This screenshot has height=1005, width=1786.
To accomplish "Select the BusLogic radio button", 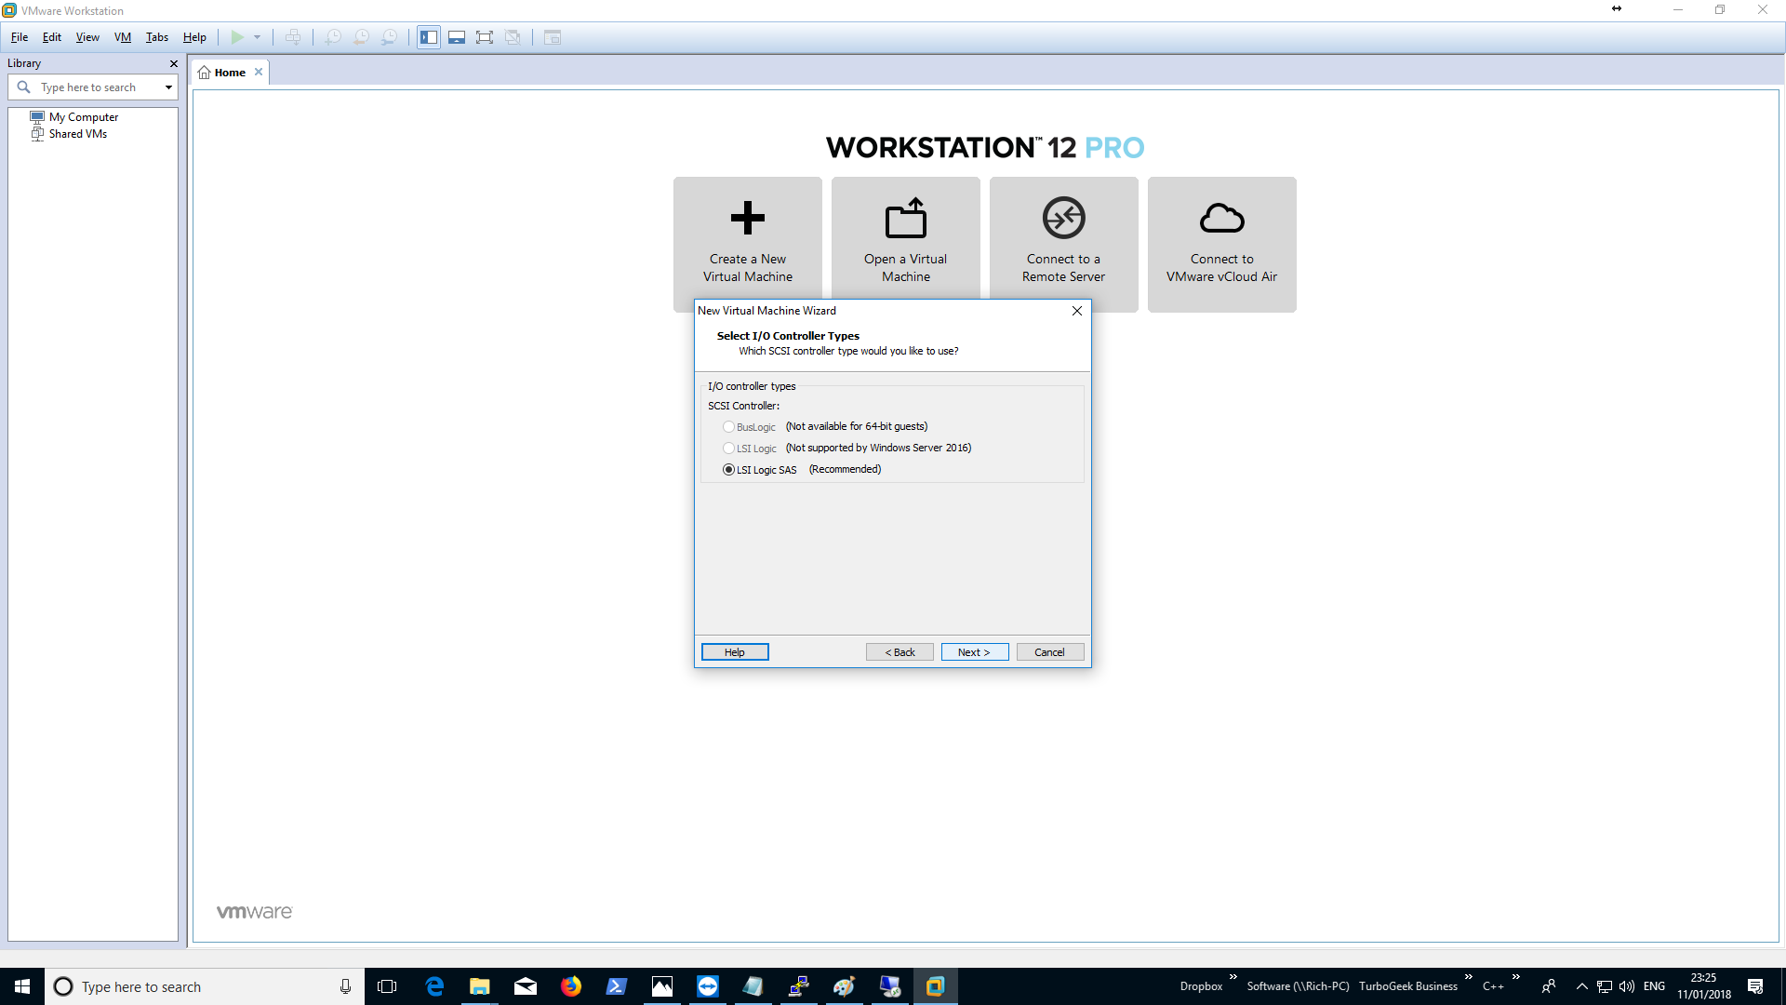I will (728, 427).
